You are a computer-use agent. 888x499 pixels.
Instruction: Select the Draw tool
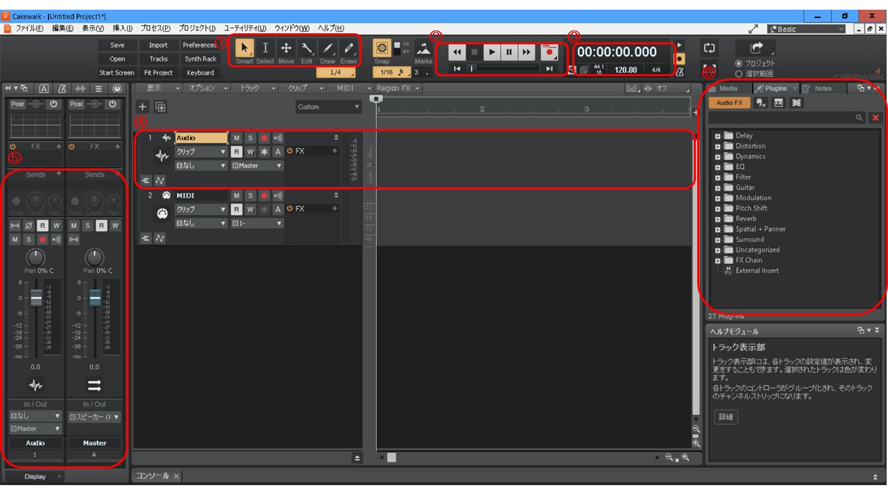click(x=327, y=49)
